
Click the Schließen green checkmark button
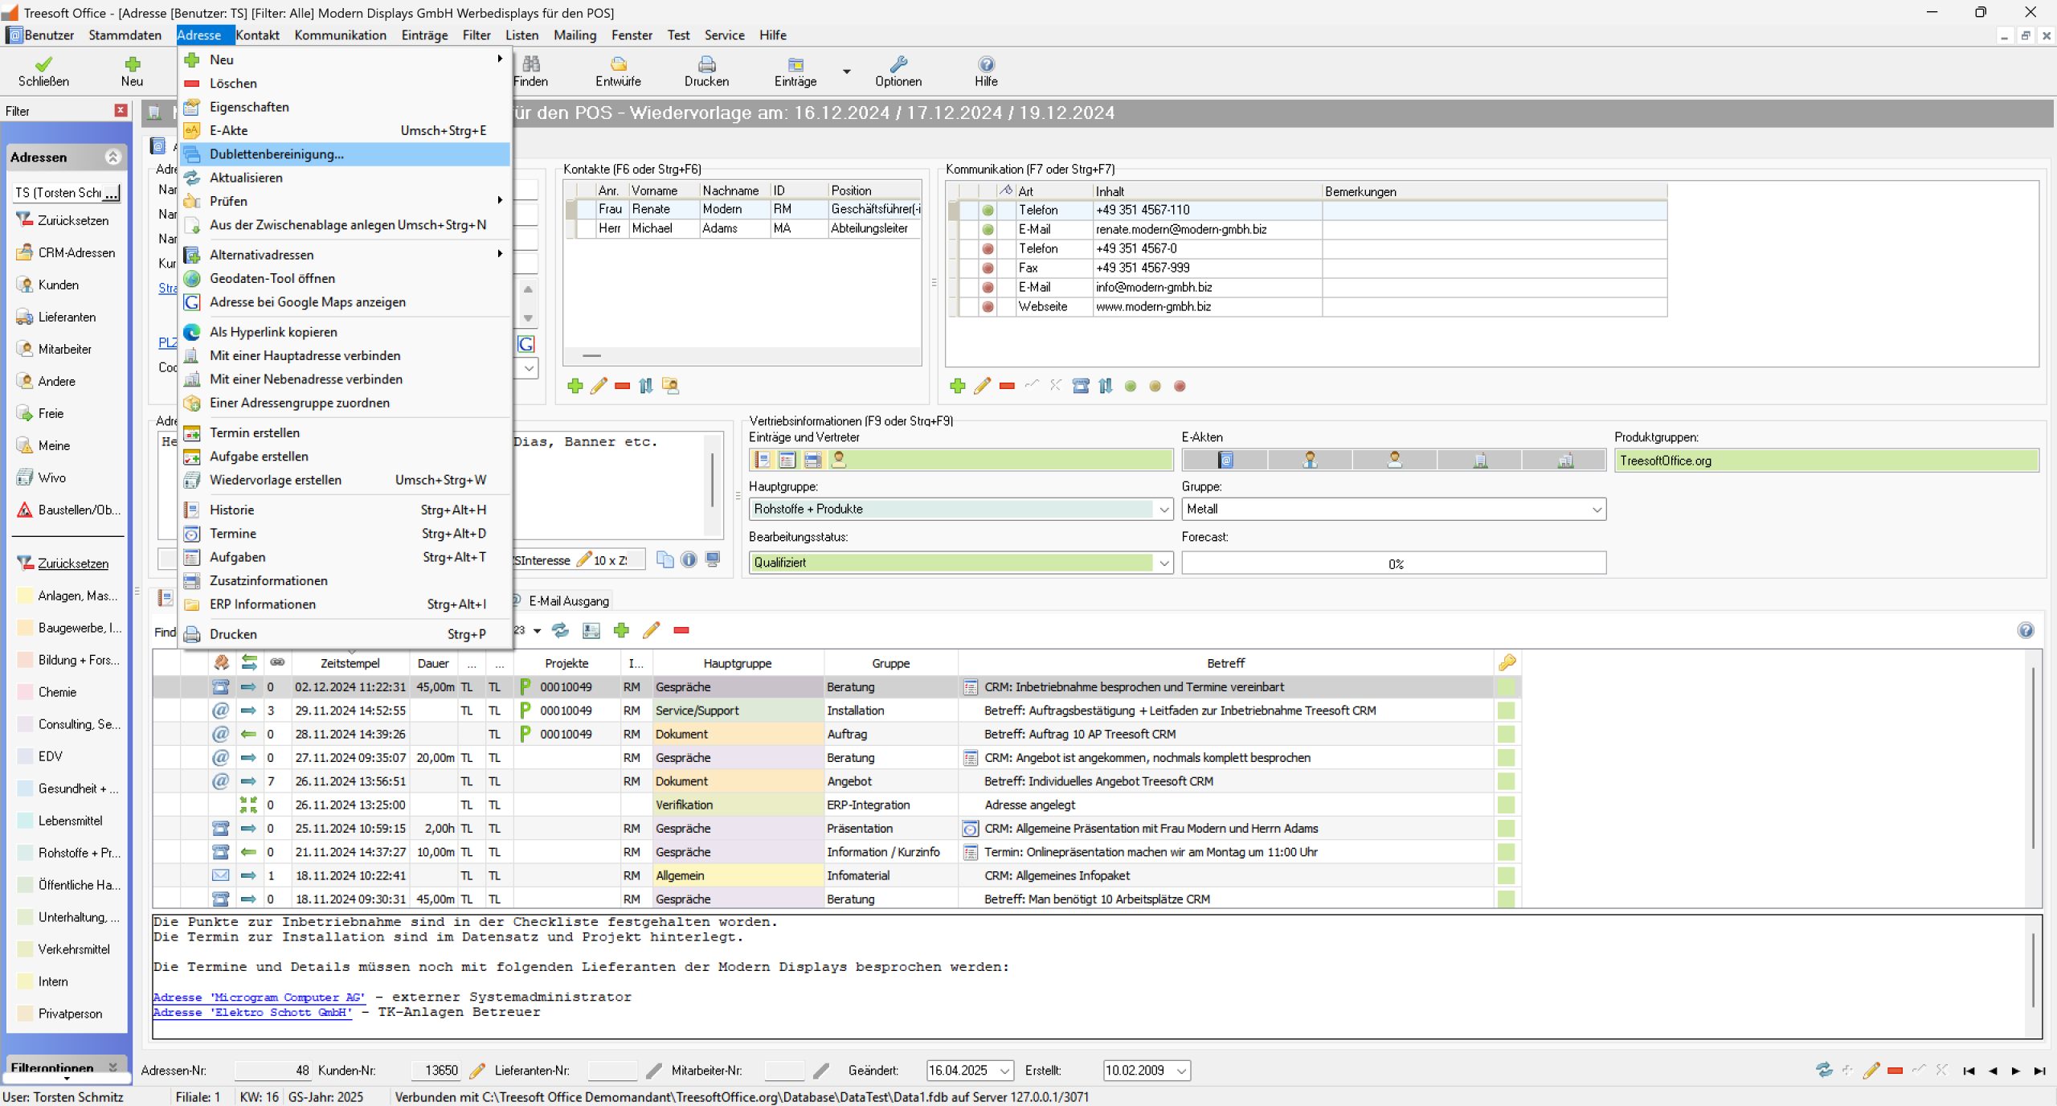[43, 65]
